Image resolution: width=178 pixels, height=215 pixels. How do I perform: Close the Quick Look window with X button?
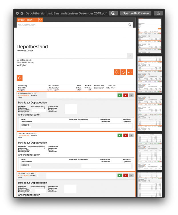pos(17,13)
